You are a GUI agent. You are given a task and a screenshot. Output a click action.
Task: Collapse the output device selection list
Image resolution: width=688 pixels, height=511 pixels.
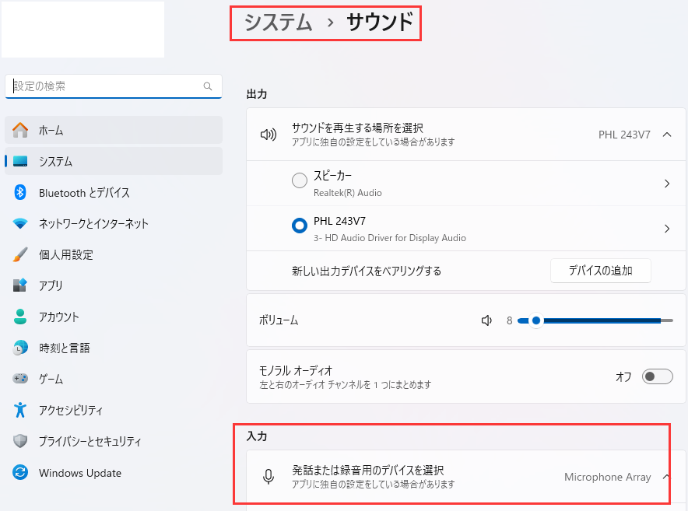click(666, 134)
